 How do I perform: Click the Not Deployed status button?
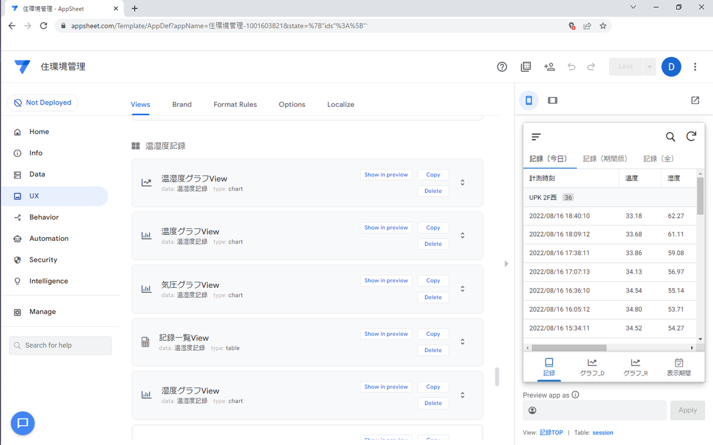click(x=42, y=103)
